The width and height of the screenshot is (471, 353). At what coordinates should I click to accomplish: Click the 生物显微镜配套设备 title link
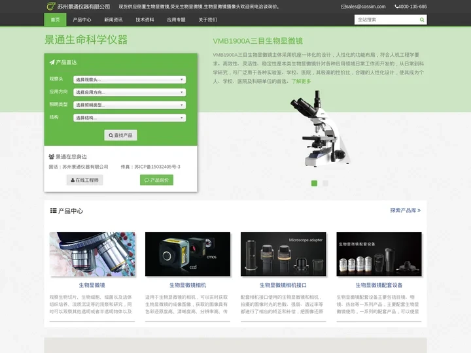pos(379,285)
